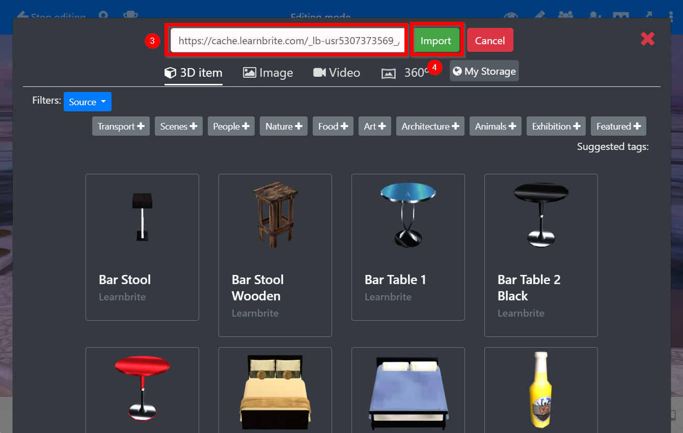The height and width of the screenshot is (433, 683).
Task: Click the asset URL input field
Action: 287,41
